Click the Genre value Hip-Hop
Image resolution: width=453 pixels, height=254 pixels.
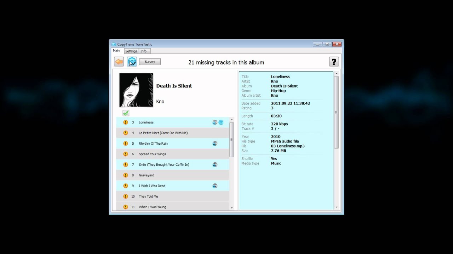tap(278, 91)
